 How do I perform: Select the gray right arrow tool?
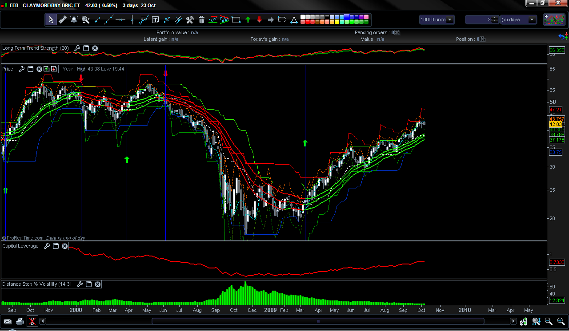271,20
